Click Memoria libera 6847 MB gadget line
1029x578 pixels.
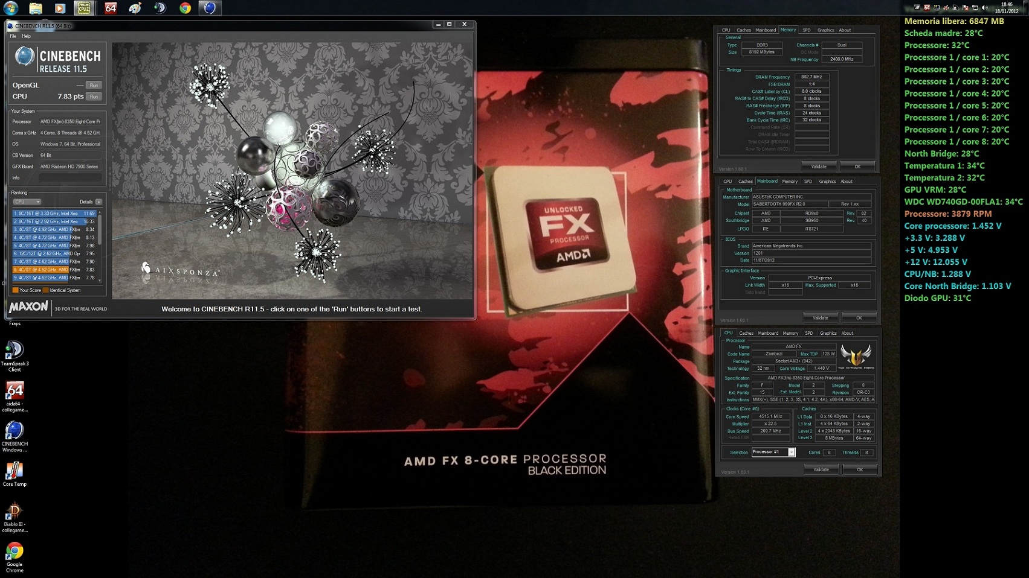pyautogui.click(x=954, y=21)
